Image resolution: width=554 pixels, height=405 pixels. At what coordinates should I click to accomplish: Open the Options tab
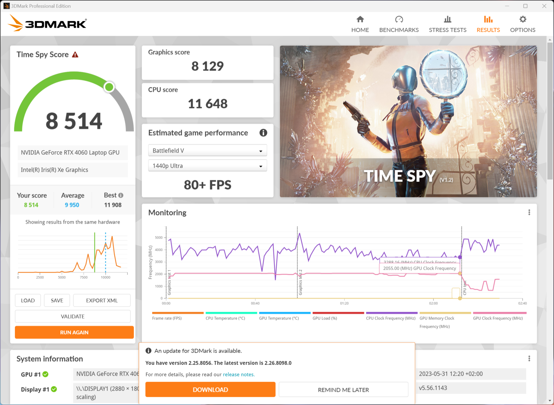[523, 24]
